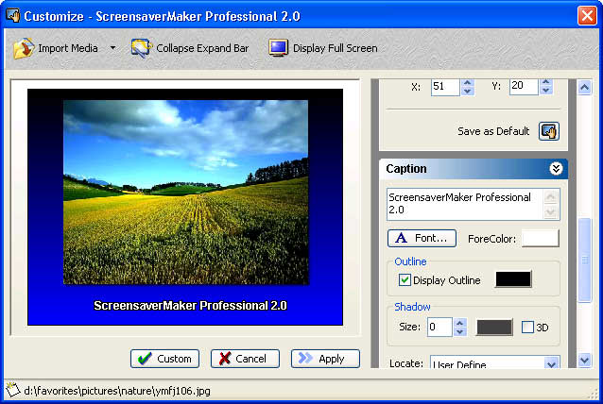Screen dimensions: 603x404
Task: Click the Collapse Expand Bar icon
Action: coord(141,48)
